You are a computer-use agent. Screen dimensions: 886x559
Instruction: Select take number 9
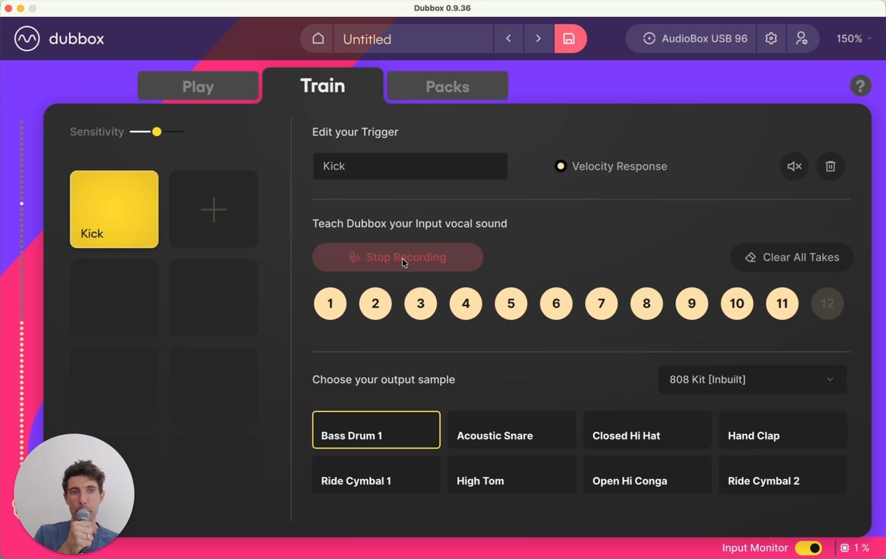[x=692, y=304]
